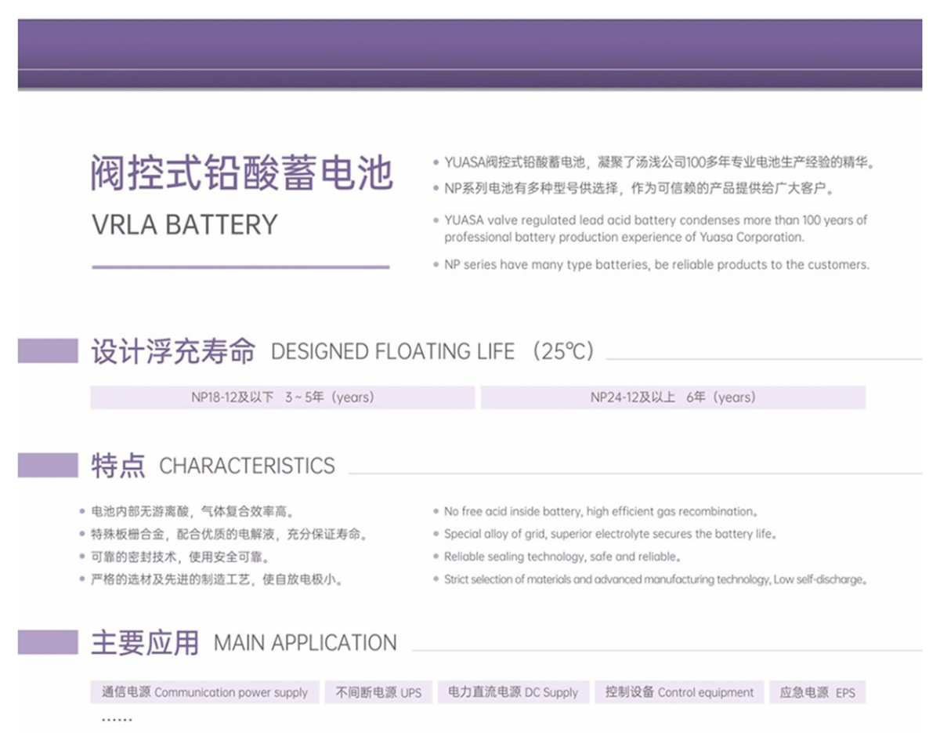The width and height of the screenshot is (940, 733).
Task: Click the 通信电源 Communication power supply tag
Action: coord(204,692)
